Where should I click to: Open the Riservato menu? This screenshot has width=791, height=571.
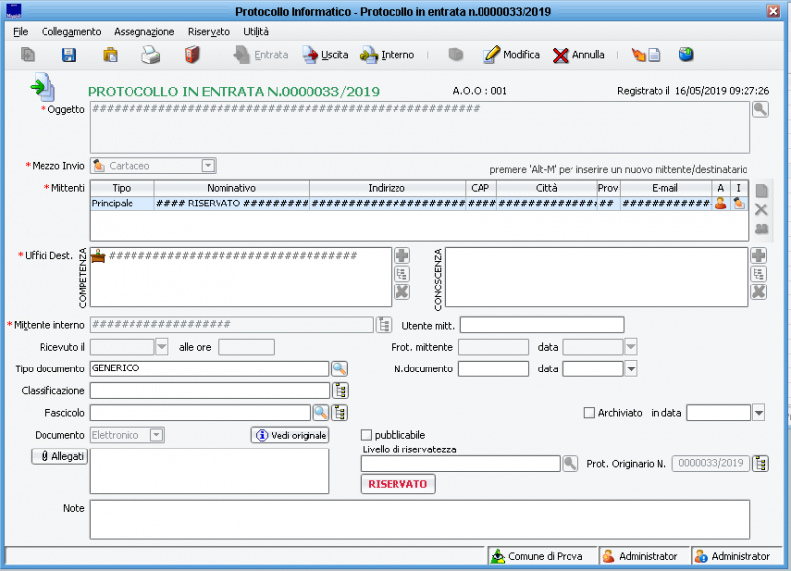(x=208, y=31)
